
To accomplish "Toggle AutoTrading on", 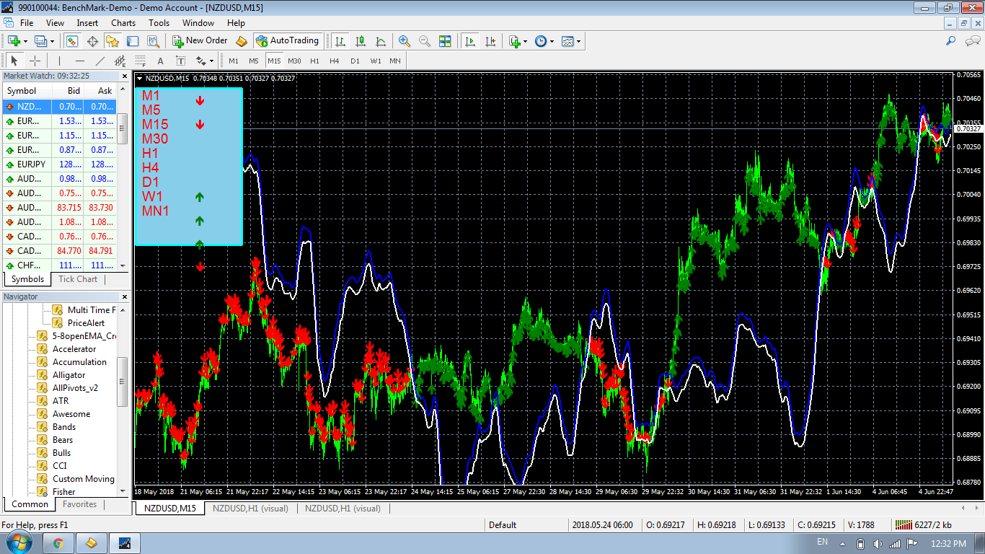I will click(x=288, y=41).
